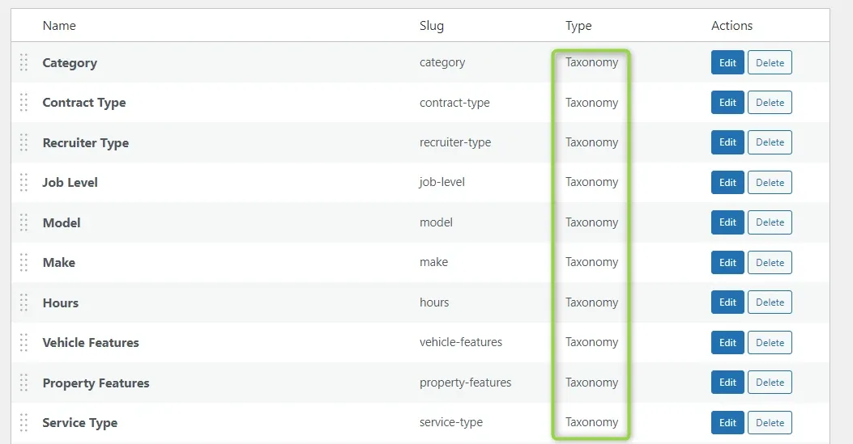Click the Name column header
Viewport: 853px width, 444px height.
point(59,26)
